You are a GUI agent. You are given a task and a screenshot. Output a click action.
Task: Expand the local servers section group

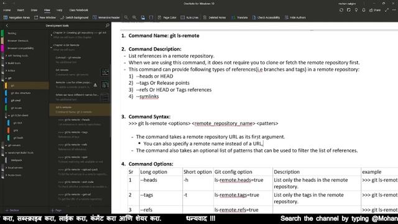(x=6, y=167)
